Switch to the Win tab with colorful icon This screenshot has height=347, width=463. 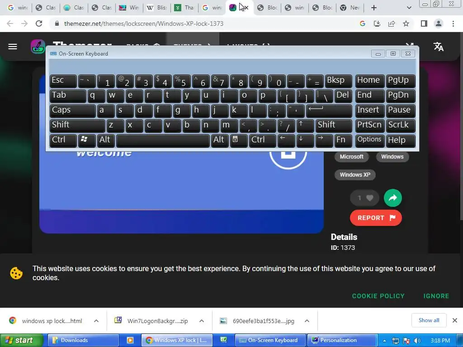pos(129,8)
